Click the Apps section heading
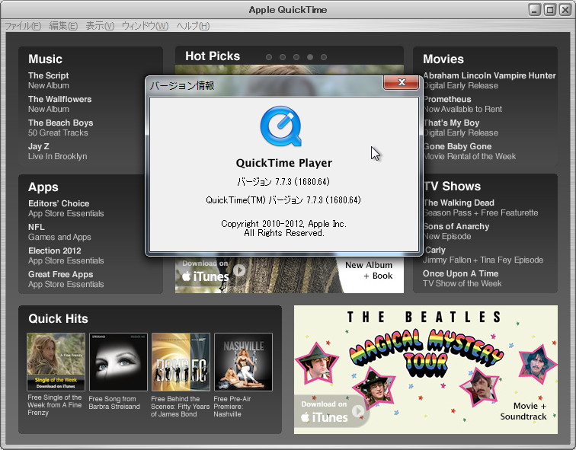This screenshot has width=576, height=450. (43, 187)
